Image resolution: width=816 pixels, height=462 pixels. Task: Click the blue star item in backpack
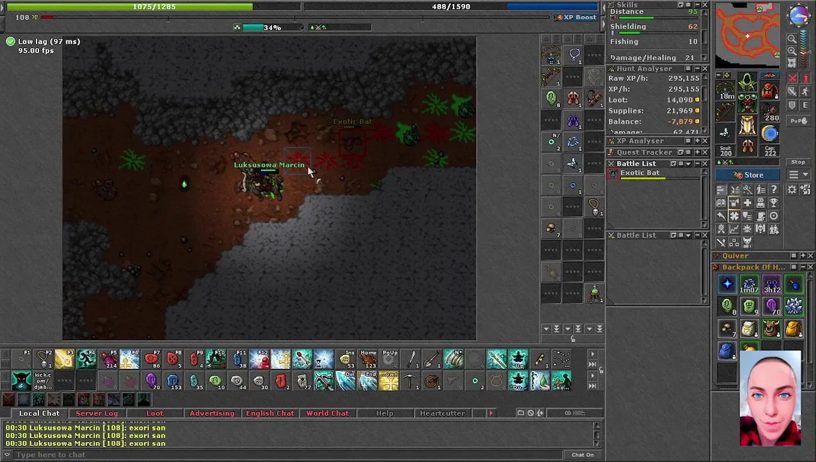point(727,284)
